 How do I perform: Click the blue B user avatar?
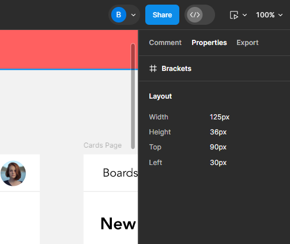click(119, 15)
